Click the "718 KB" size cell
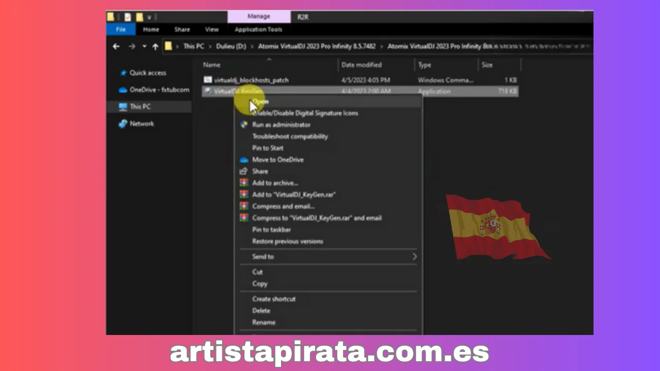660x371 pixels. click(x=508, y=91)
